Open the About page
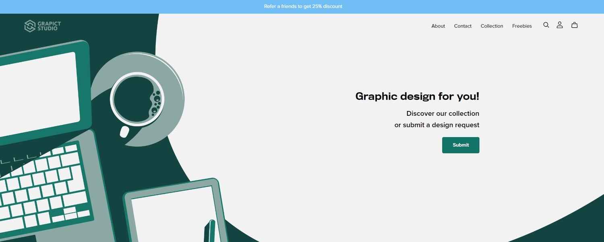Image resolution: width=604 pixels, height=242 pixels. (x=438, y=26)
